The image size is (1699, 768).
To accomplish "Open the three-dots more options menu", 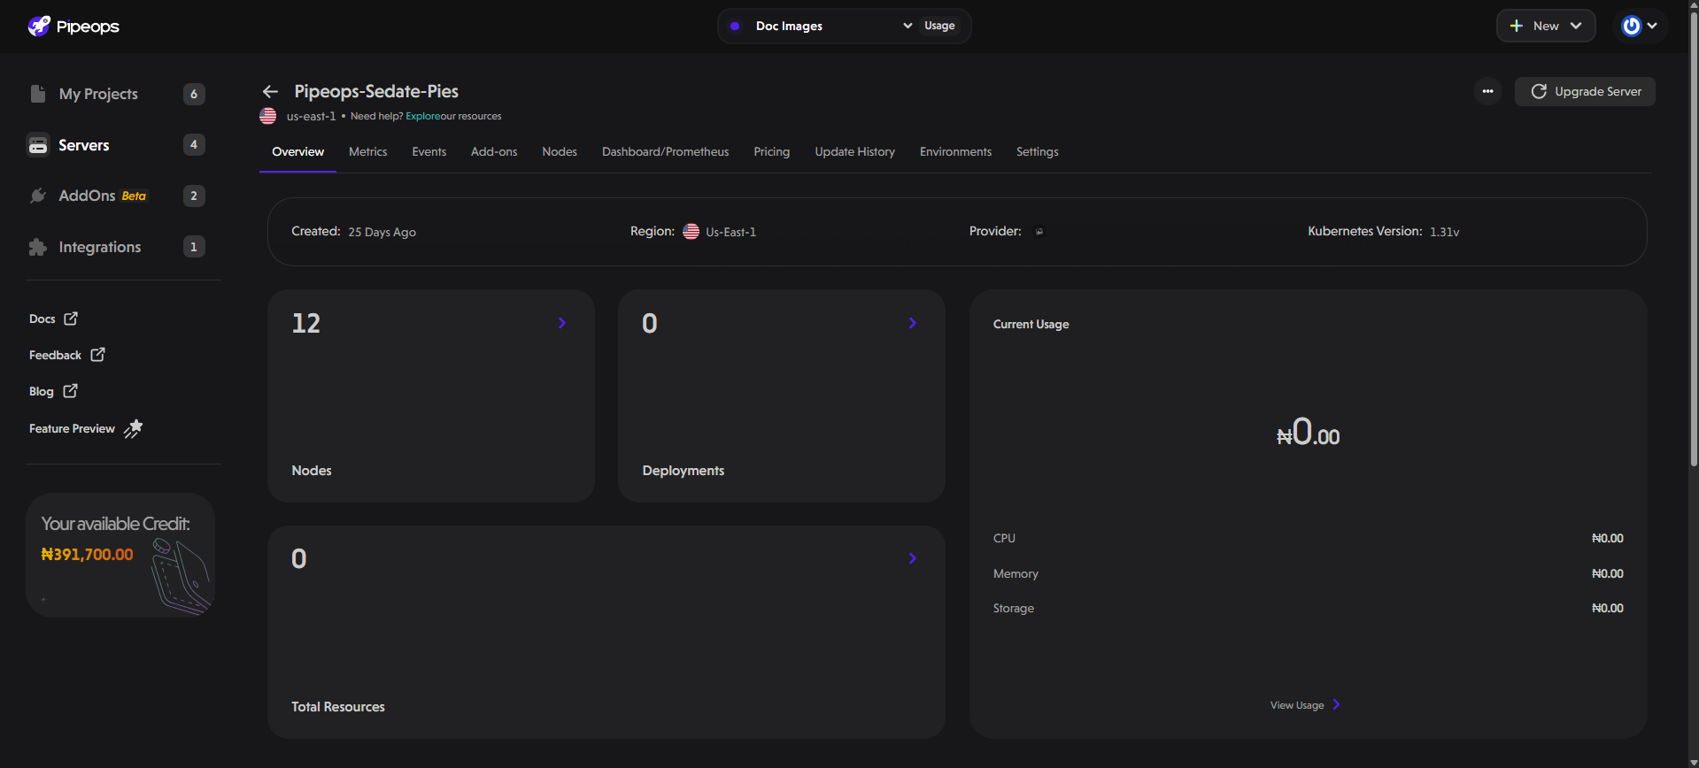I will click(1487, 91).
